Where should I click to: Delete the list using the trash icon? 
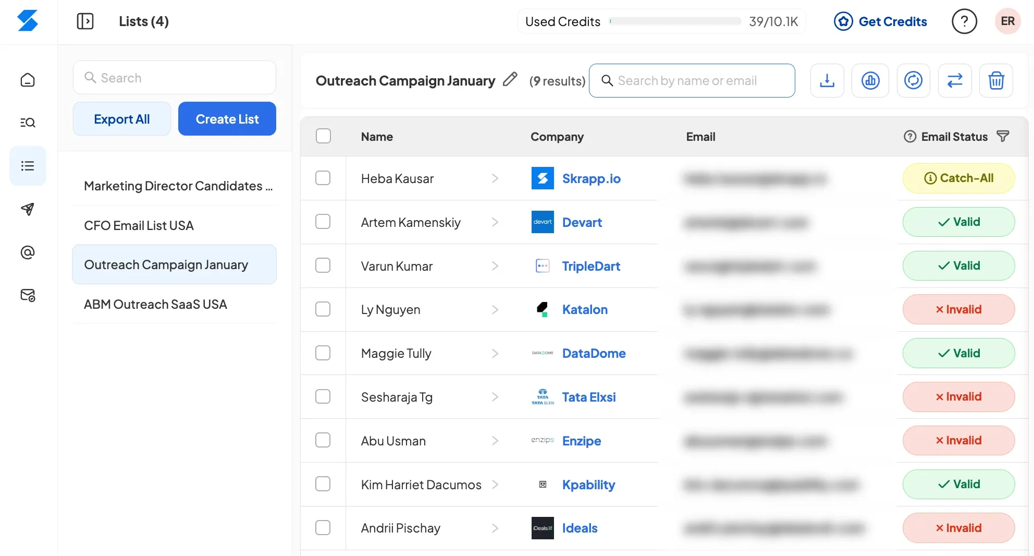point(996,80)
